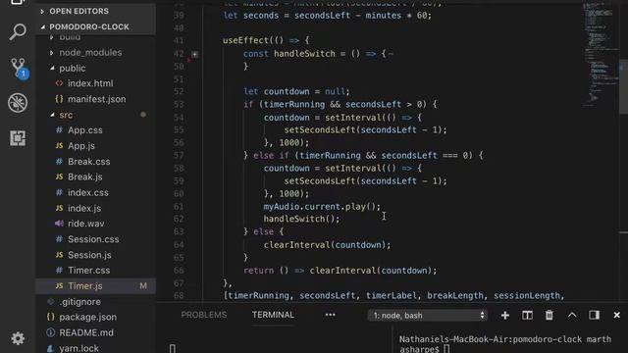Click 'useEffect(() => {' on line 41
The image size is (628, 353).
(266, 40)
